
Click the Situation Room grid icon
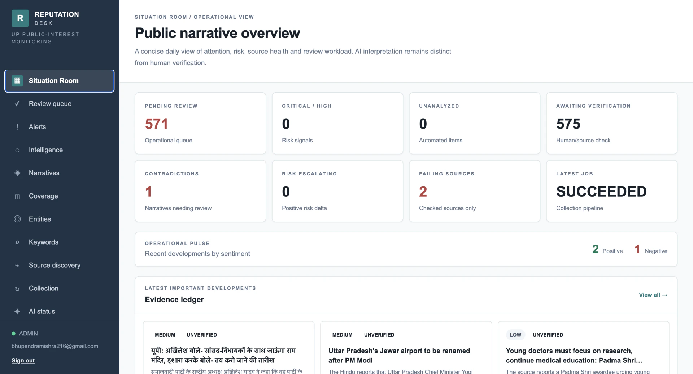point(17,81)
